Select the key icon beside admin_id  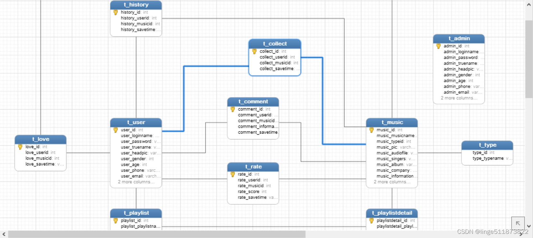(439, 46)
